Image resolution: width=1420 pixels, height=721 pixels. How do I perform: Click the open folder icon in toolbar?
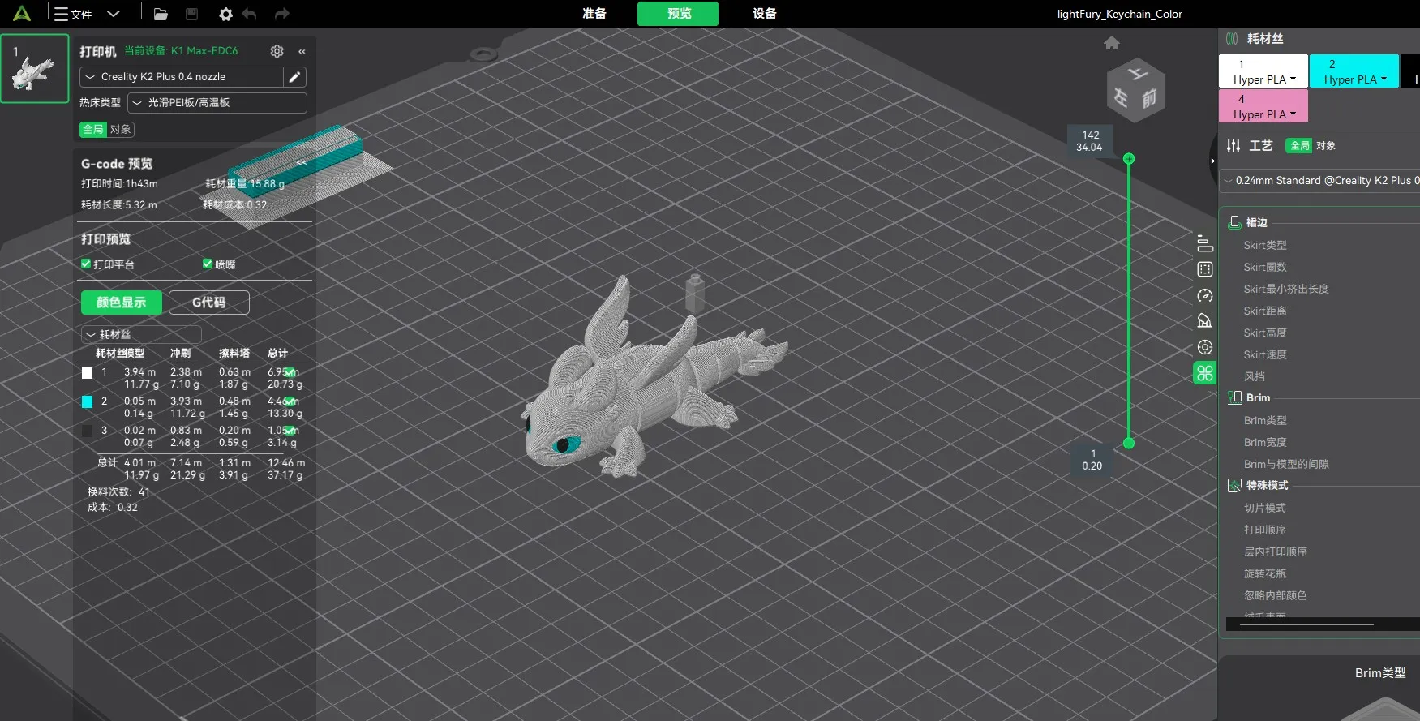pyautogui.click(x=161, y=14)
